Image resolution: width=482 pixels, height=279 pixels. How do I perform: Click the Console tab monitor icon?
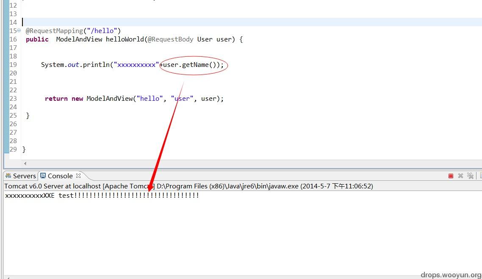click(43, 176)
